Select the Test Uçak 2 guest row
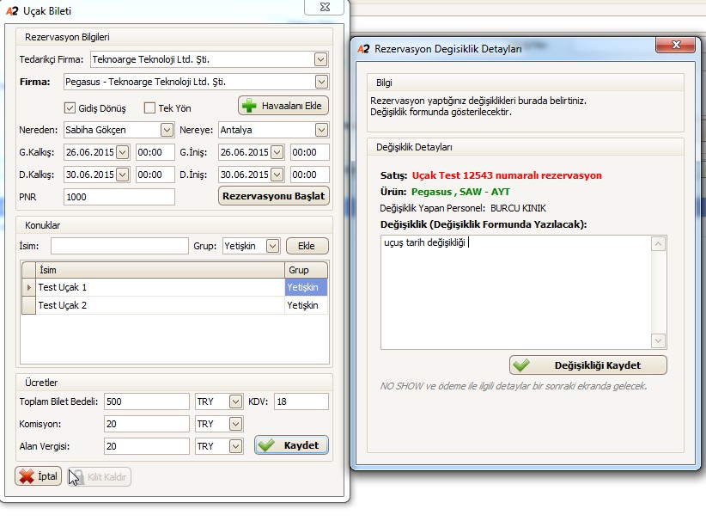This screenshot has height=527, width=706. [x=174, y=305]
